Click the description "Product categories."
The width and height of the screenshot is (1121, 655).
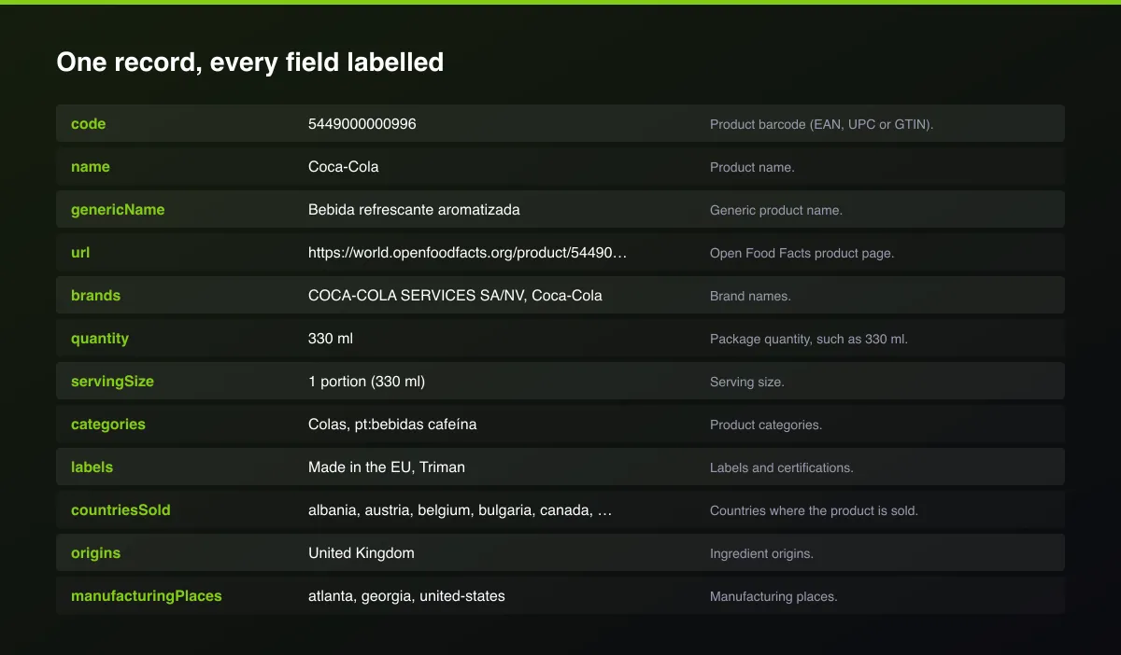766,425
